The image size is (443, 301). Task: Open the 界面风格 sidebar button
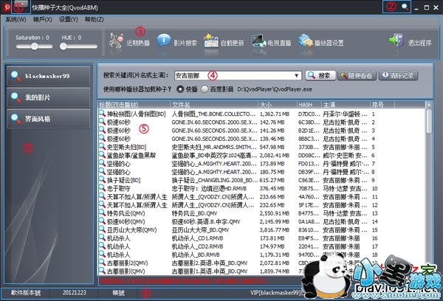pyautogui.click(x=48, y=119)
